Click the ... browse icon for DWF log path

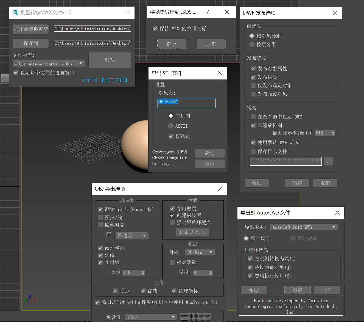click(328, 161)
